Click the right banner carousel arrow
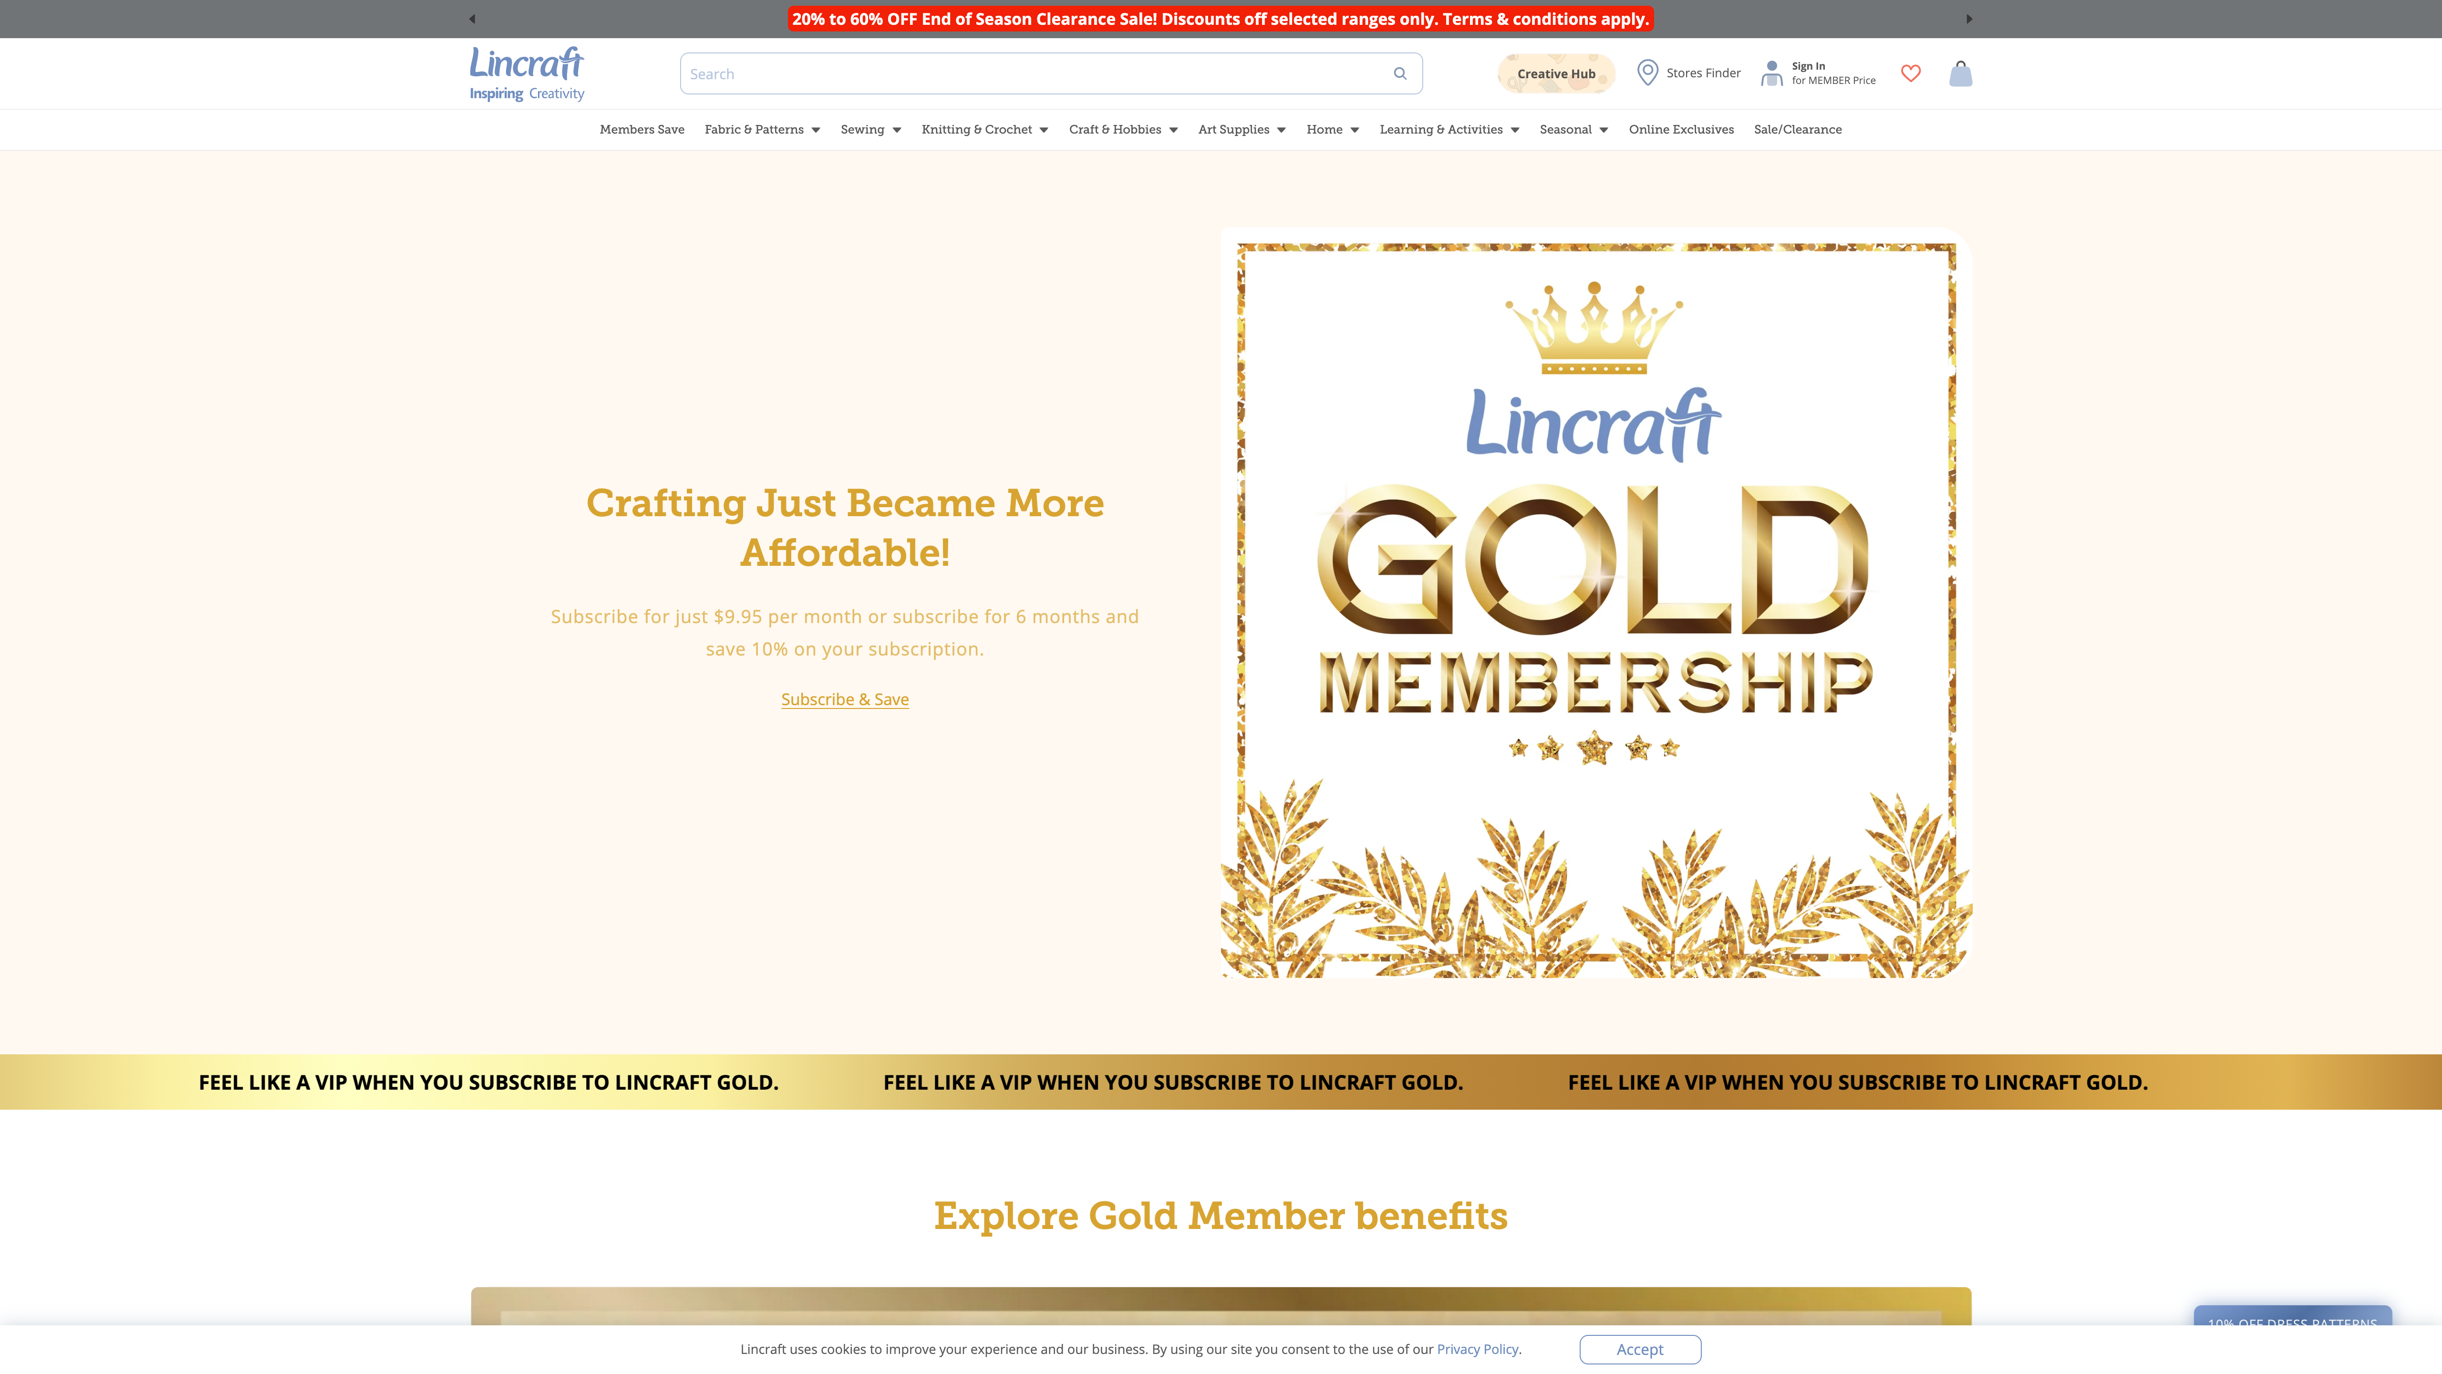 [x=1970, y=18]
